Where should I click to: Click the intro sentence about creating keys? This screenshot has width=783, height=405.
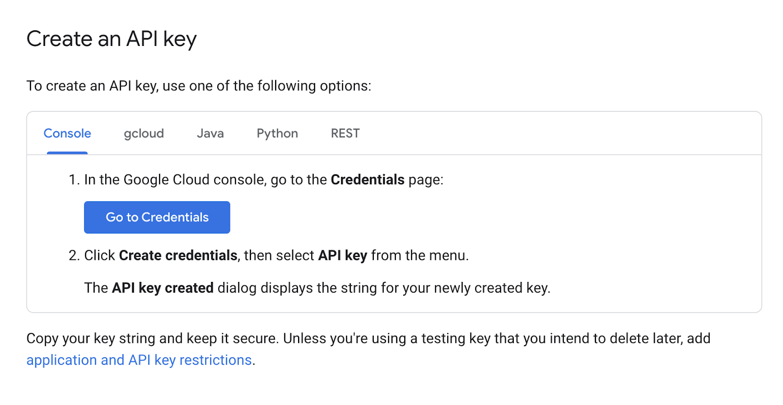tap(198, 85)
